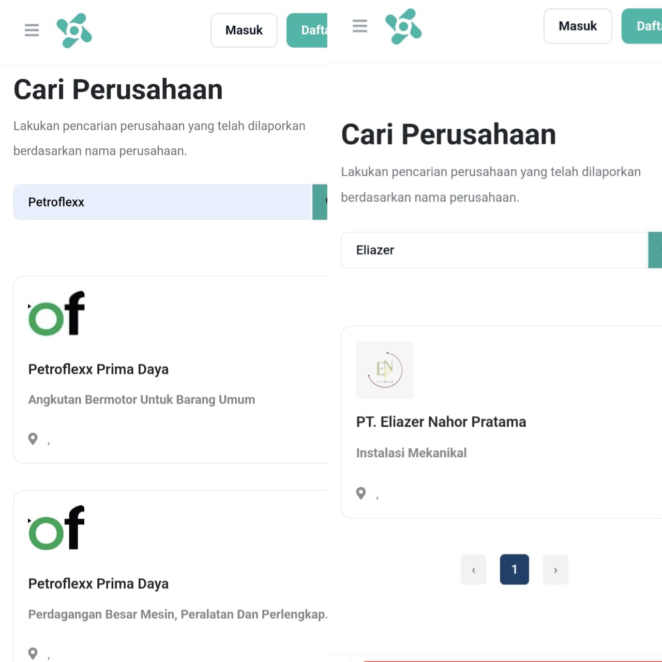Open first Petroflexx Prima Daya logo
This screenshot has height=662, width=662.
click(56, 314)
